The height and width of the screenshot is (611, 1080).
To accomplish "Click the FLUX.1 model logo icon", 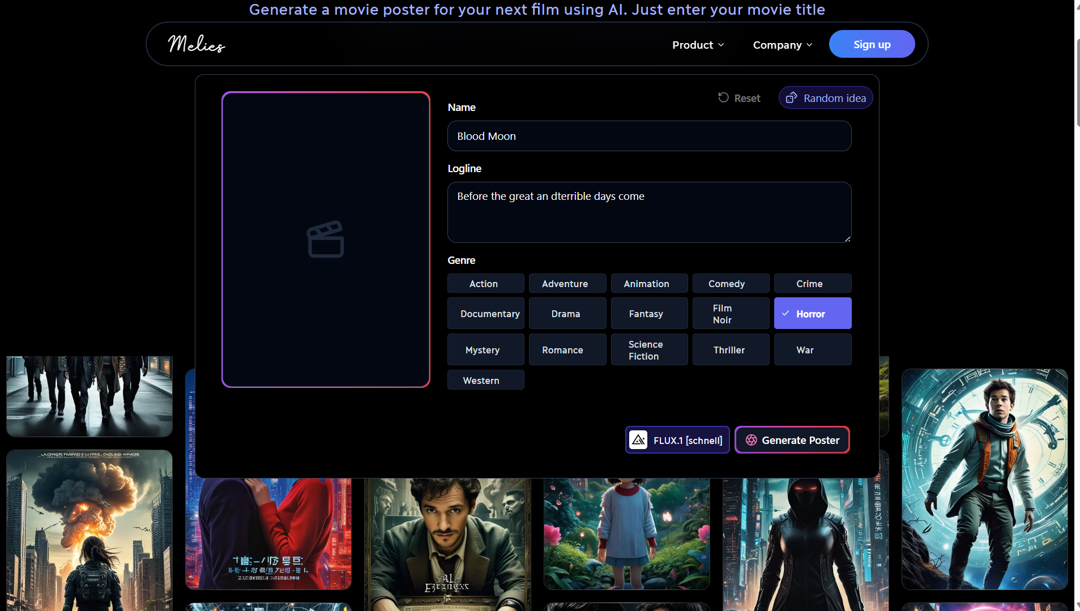I will [x=638, y=440].
